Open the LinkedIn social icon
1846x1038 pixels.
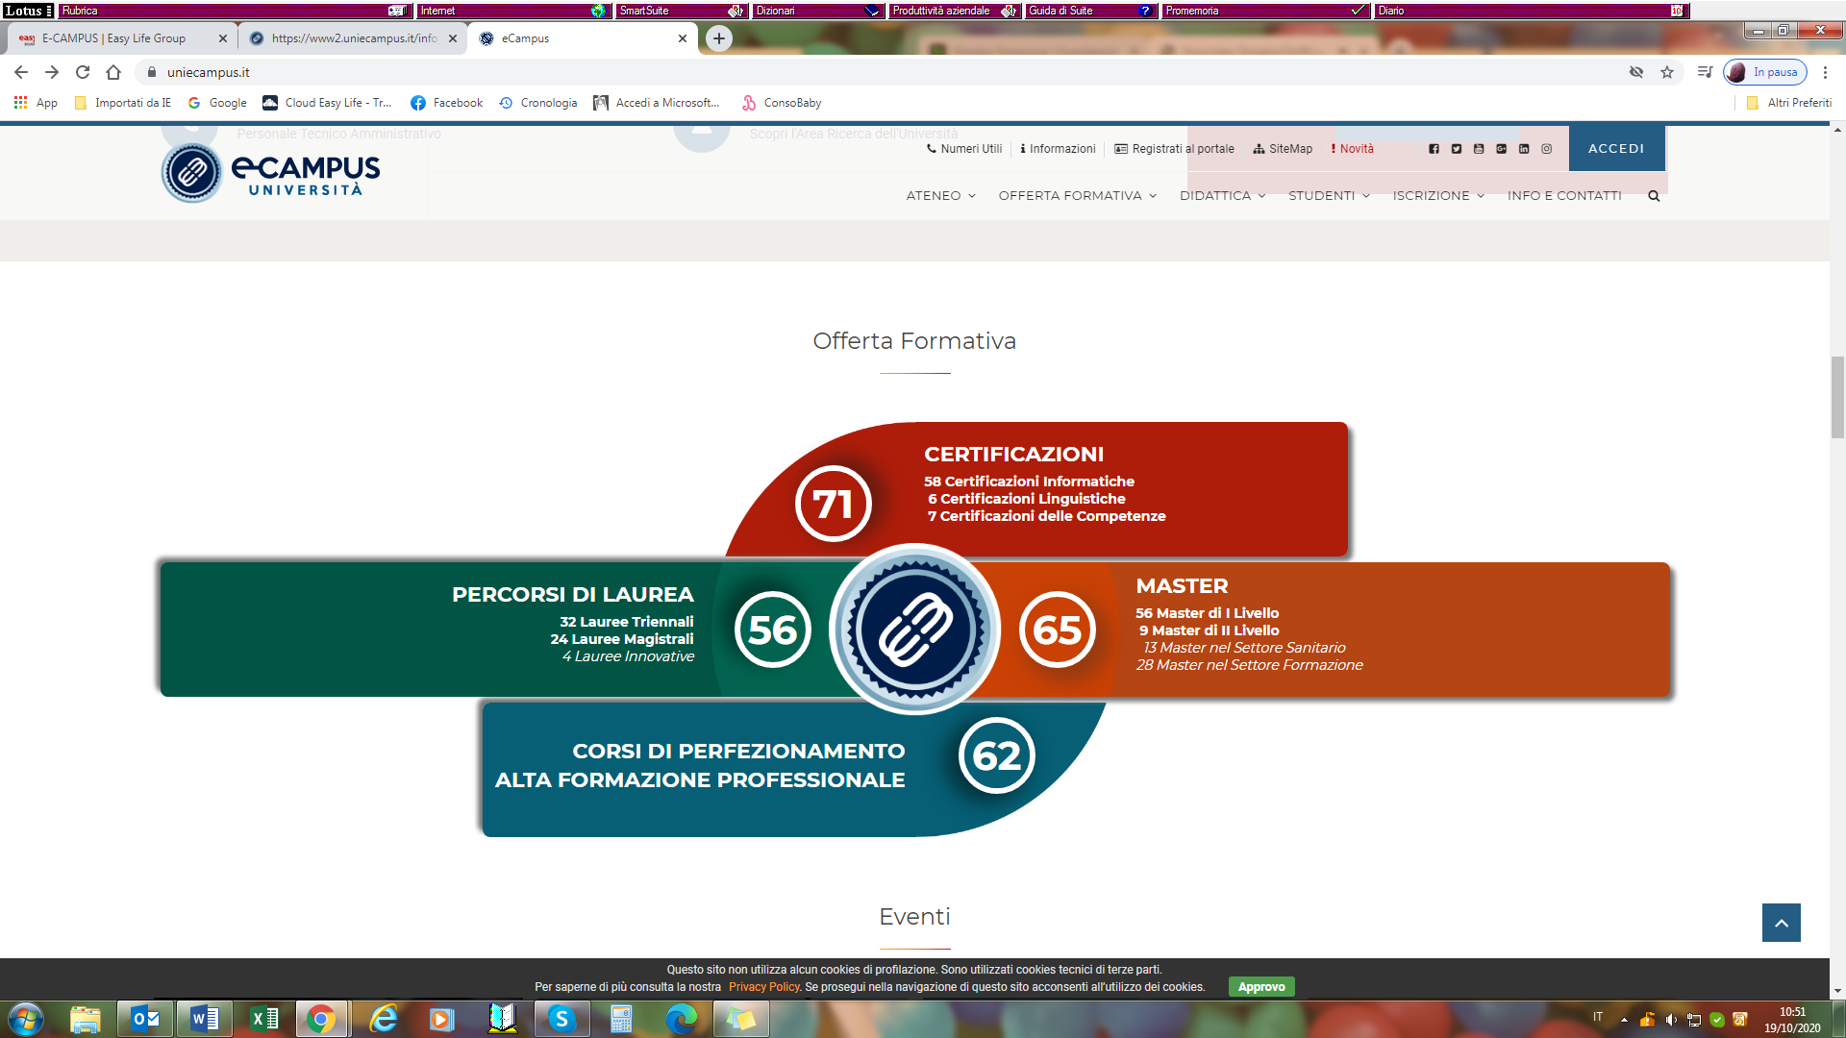click(x=1524, y=149)
